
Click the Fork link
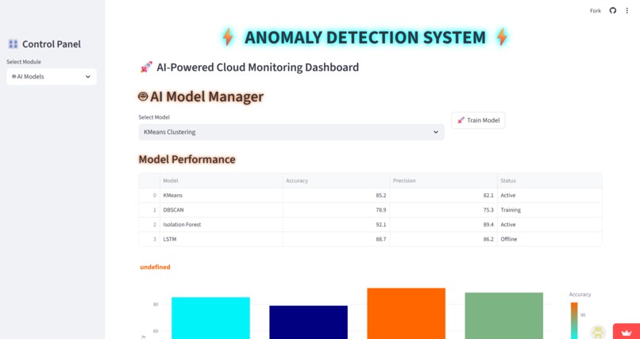[x=596, y=11]
